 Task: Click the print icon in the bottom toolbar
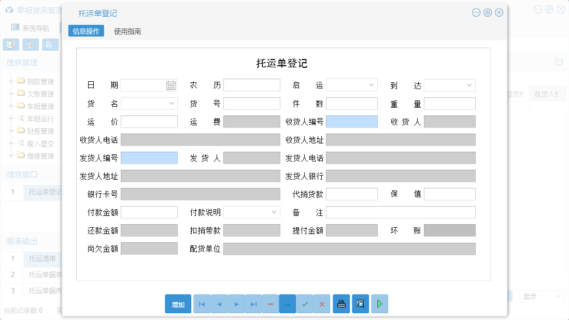(341, 304)
